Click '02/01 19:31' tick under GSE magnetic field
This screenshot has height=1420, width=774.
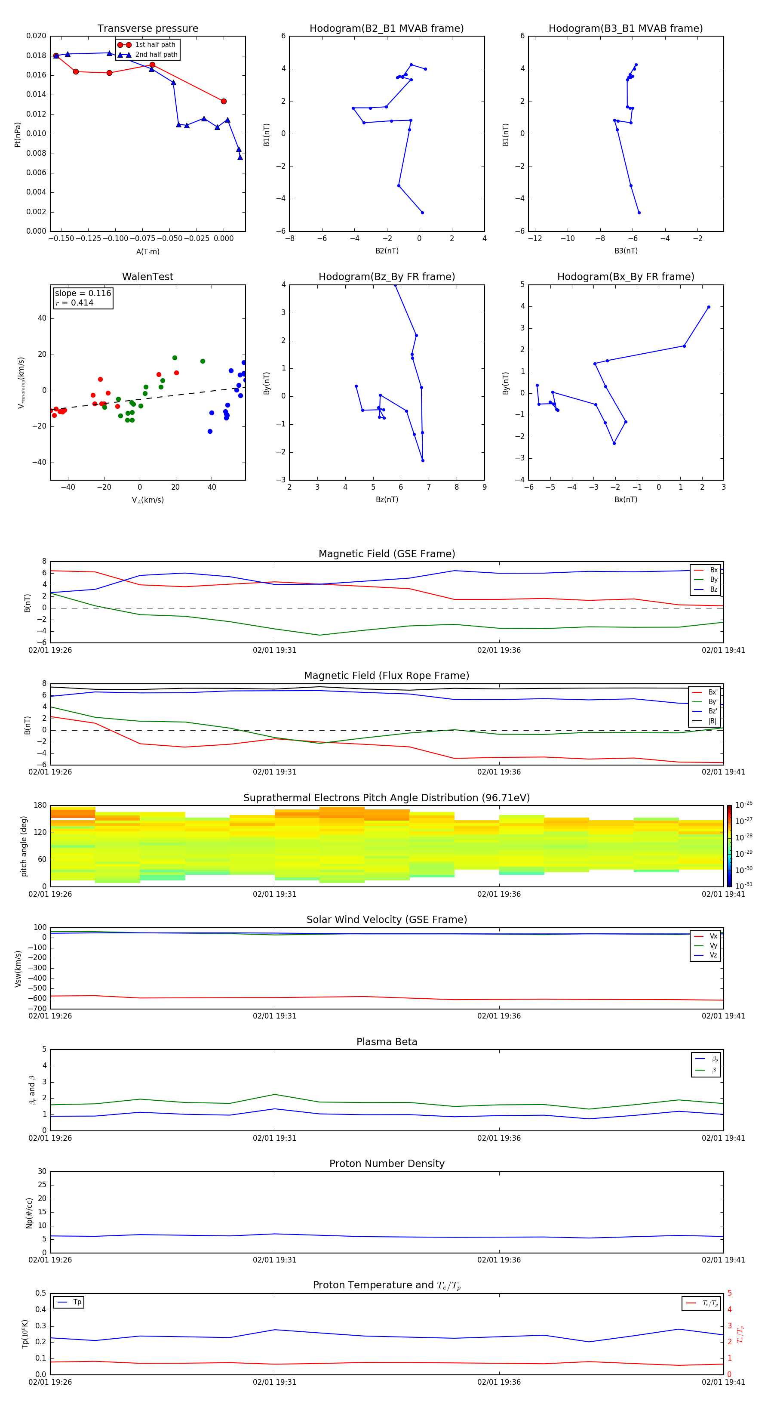click(x=274, y=651)
